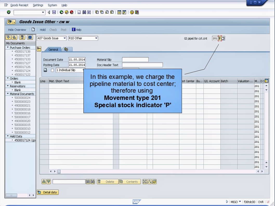Click the Find Next binoculars icon
Image resolution: width=275 pixels, height=206 pixels.
89,12
